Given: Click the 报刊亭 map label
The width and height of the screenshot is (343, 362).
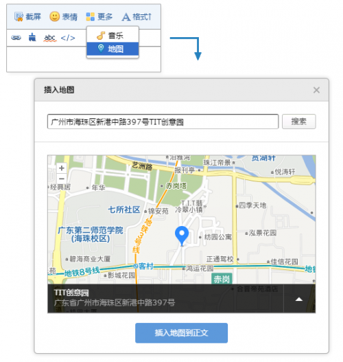Looking at the screenshot, I should [x=185, y=170].
